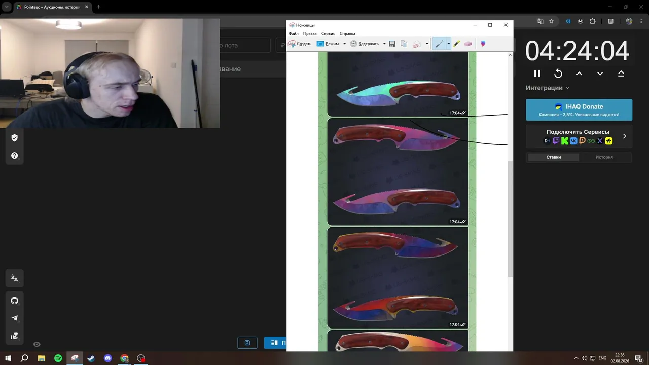649x365 pixels.
Task: Open Steam from the taskbar
Action: pos(91,358)
